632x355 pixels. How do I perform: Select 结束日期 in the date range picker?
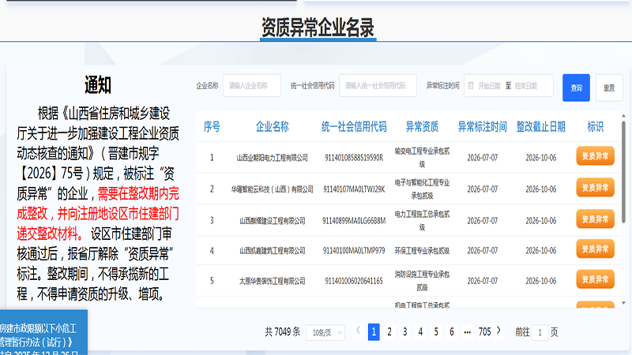click(525, 86)
